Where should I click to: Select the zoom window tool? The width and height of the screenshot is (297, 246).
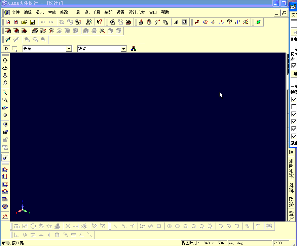[5, 100]
